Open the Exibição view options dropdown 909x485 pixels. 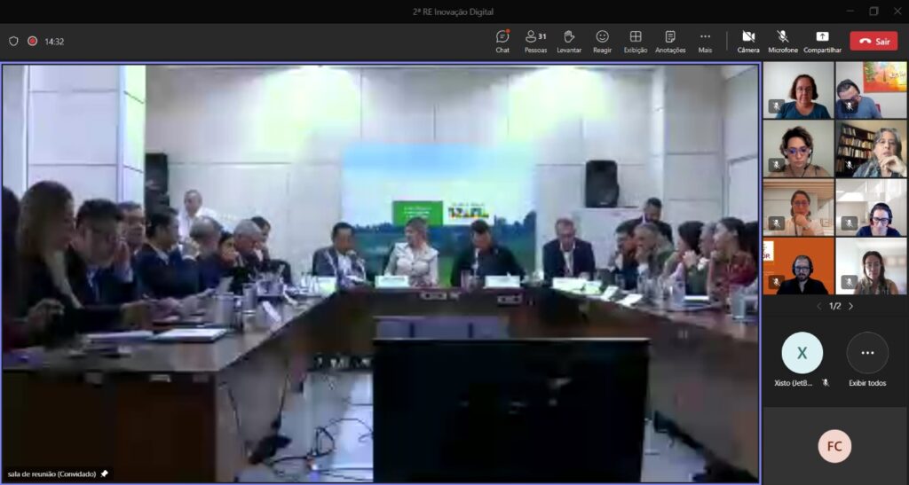(636, 41)
